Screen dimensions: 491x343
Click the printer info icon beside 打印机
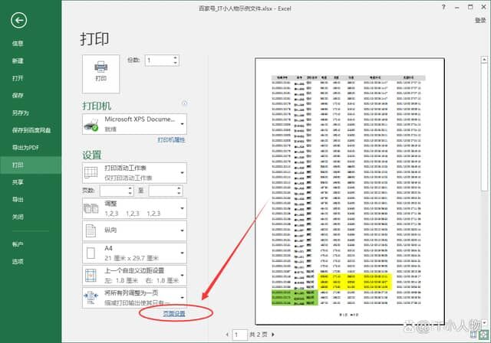184,103
